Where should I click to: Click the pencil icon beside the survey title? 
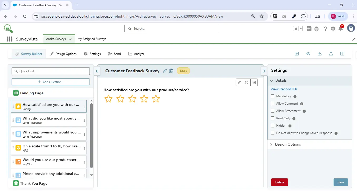click(165, 71)
